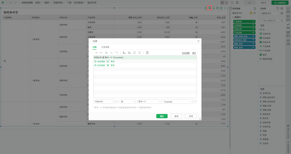Screen dimensions: 291x154
Task: Click the left-arrow outdent icon in filter toolbar
Action: pyautogui.click(x=101, y=53)
